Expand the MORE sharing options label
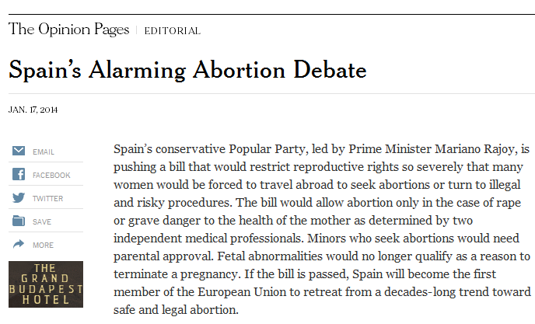 44,246
